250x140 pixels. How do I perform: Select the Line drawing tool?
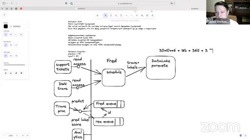132,16
